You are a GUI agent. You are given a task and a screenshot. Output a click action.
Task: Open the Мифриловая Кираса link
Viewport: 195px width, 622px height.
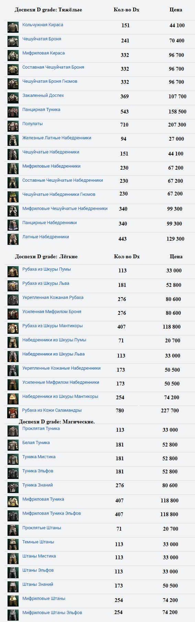(x=43, y=53)
